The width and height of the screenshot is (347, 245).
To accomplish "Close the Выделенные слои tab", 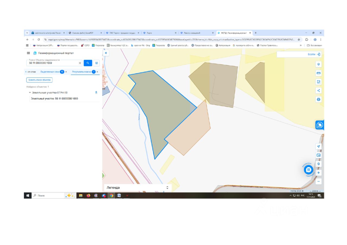I will coord(66,72).
